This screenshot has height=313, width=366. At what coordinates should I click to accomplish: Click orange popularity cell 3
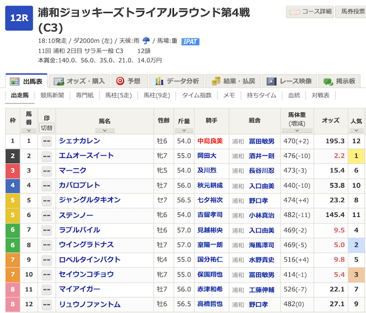[356, 275]
